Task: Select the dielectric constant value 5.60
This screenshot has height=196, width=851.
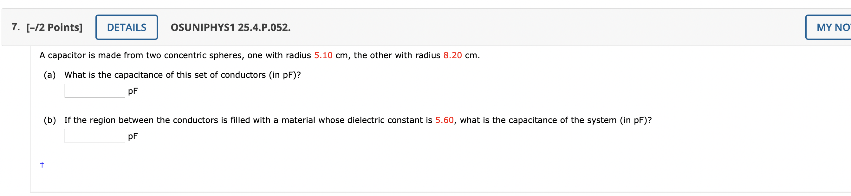Action: tap(444, 119)
